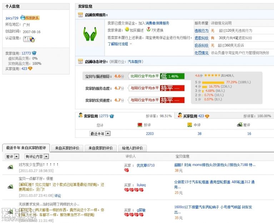The image size is (274, 223).
Task: Click the dark flower 差评 header icon
Action: pos(240,125)
